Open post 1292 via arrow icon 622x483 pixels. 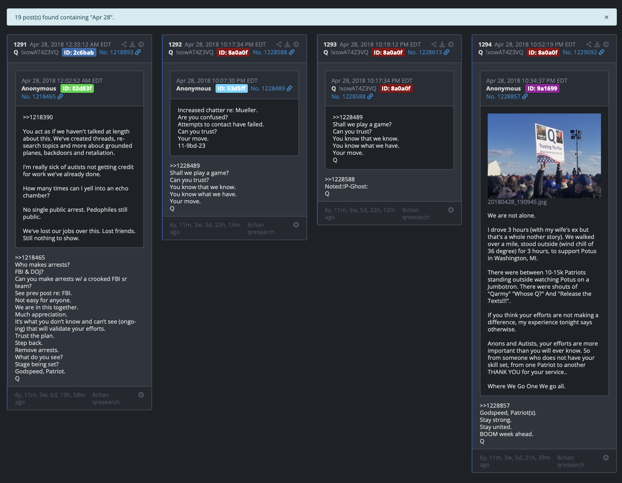(296, 44)
